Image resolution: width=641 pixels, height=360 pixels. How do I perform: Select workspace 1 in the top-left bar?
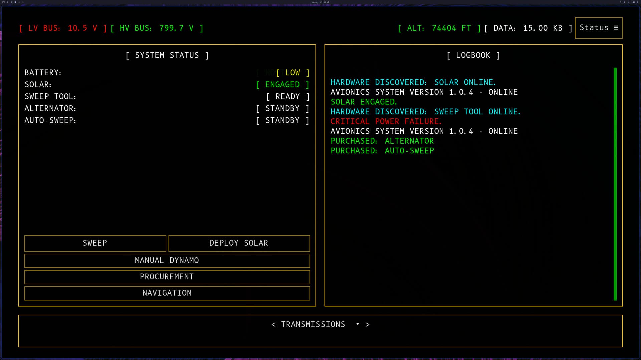point(8,2)
